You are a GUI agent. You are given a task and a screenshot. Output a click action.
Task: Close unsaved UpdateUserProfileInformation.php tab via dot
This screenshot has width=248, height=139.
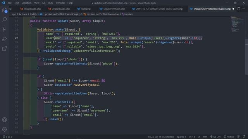(x=233, y=9)
